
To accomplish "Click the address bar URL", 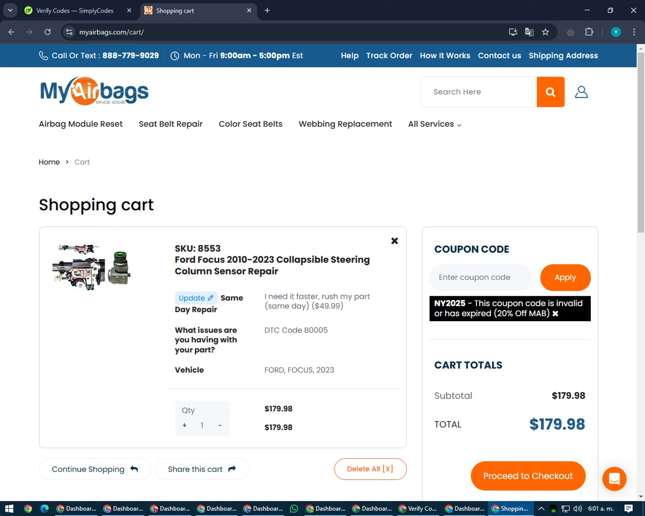I will coord(111,32).
